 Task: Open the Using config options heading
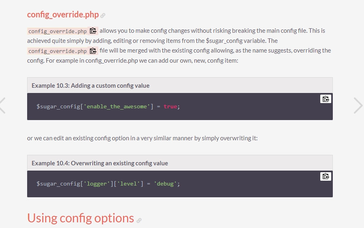coord(81,218)
